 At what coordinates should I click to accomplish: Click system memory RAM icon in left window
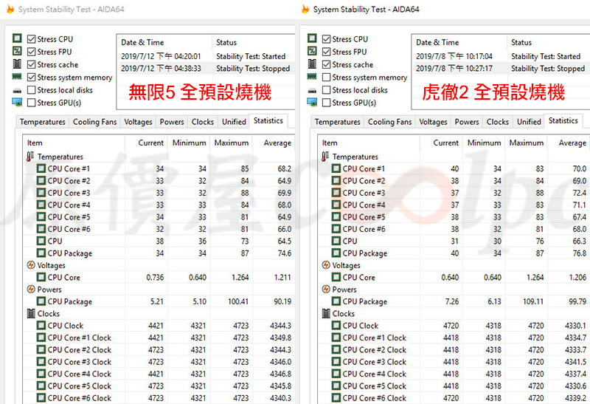coord(17,77)
